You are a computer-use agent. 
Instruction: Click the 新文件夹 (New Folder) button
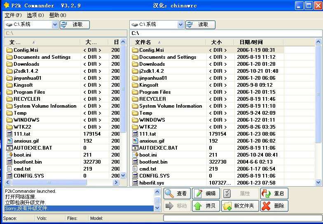(x=240, y=206)
